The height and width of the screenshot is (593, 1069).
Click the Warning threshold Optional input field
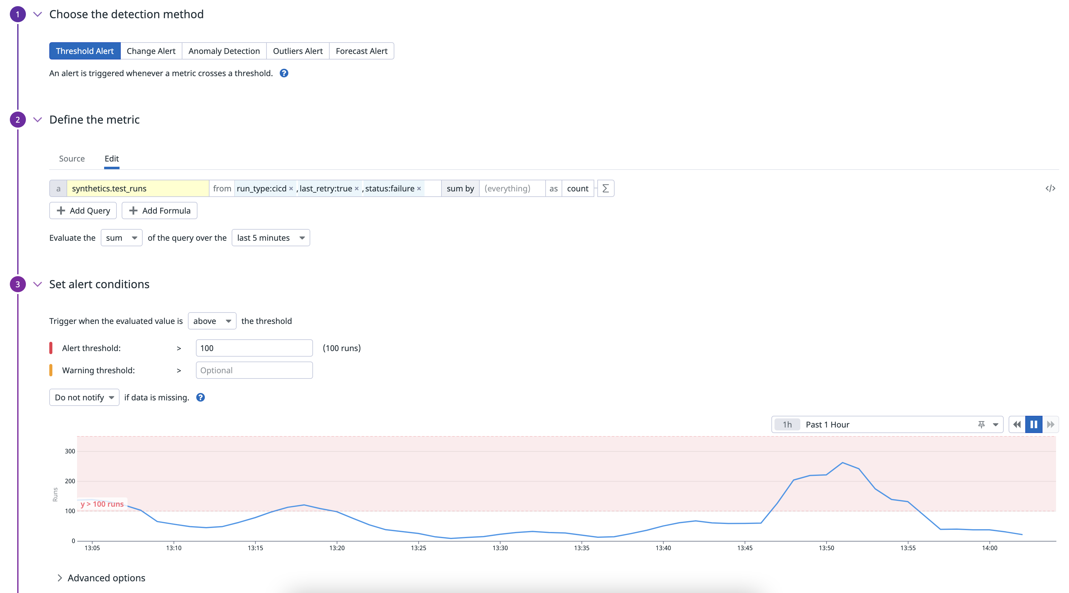[254, 370]
